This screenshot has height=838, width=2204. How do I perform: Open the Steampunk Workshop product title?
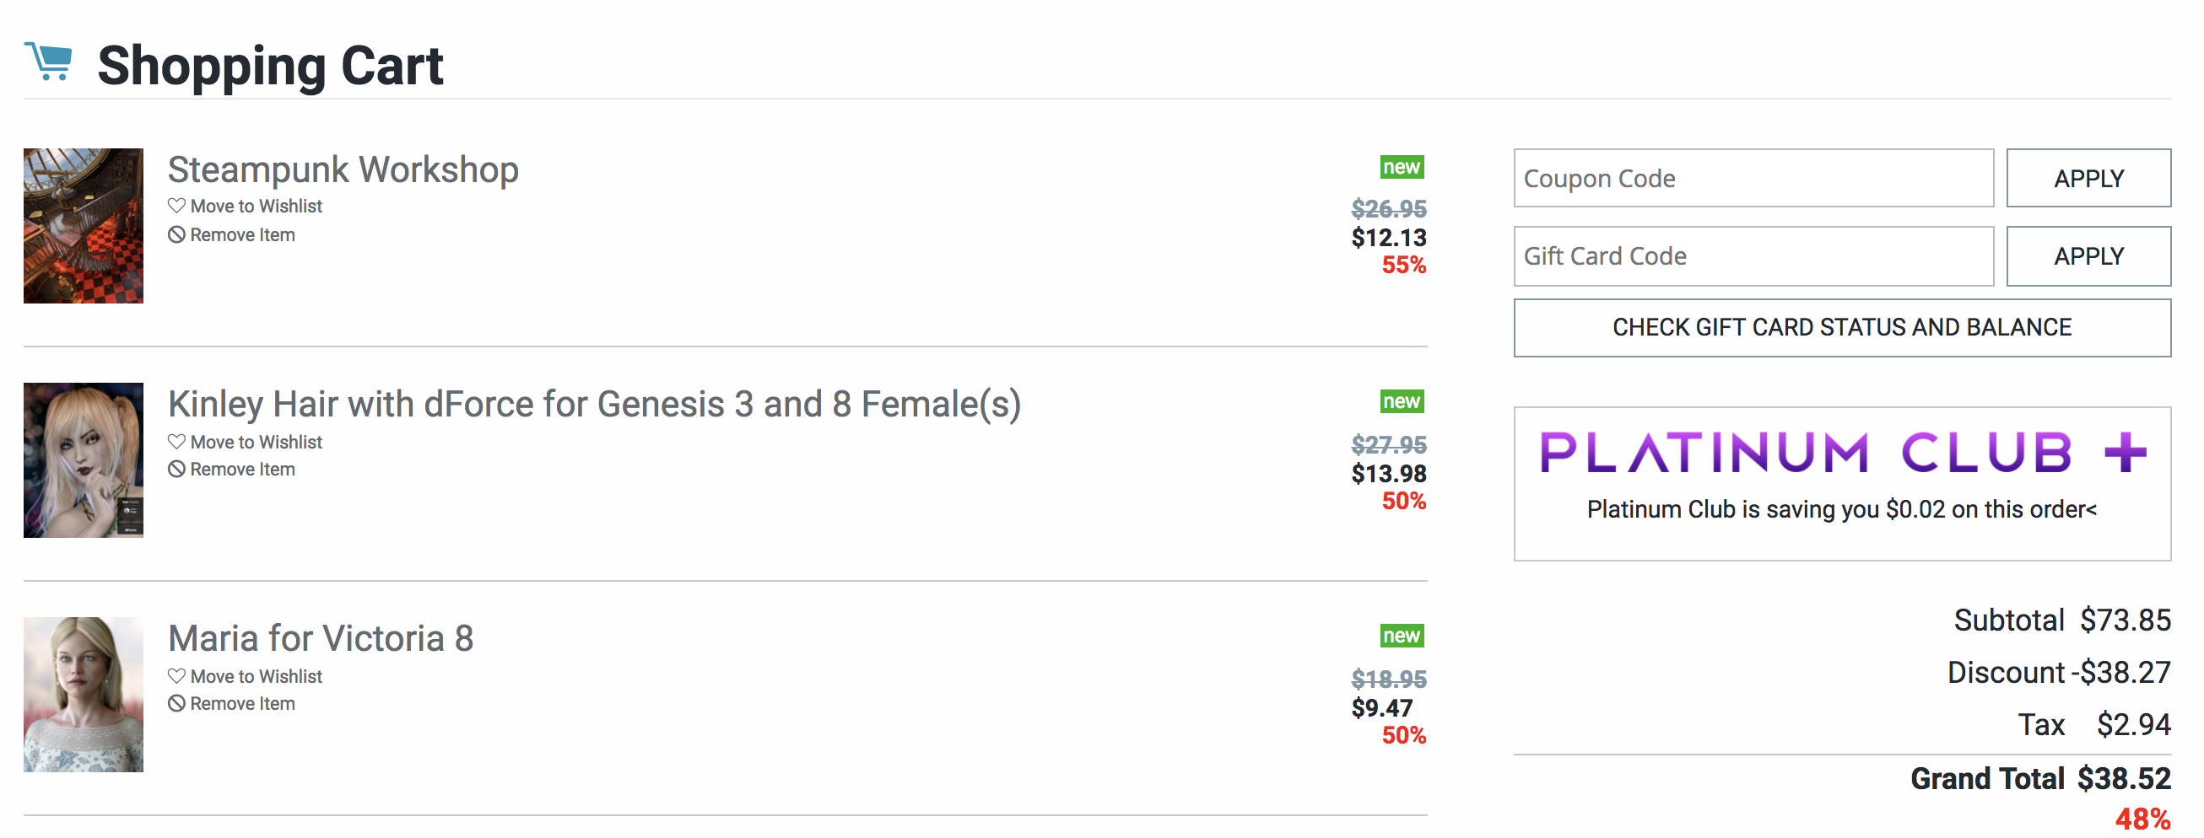(343, 170)
